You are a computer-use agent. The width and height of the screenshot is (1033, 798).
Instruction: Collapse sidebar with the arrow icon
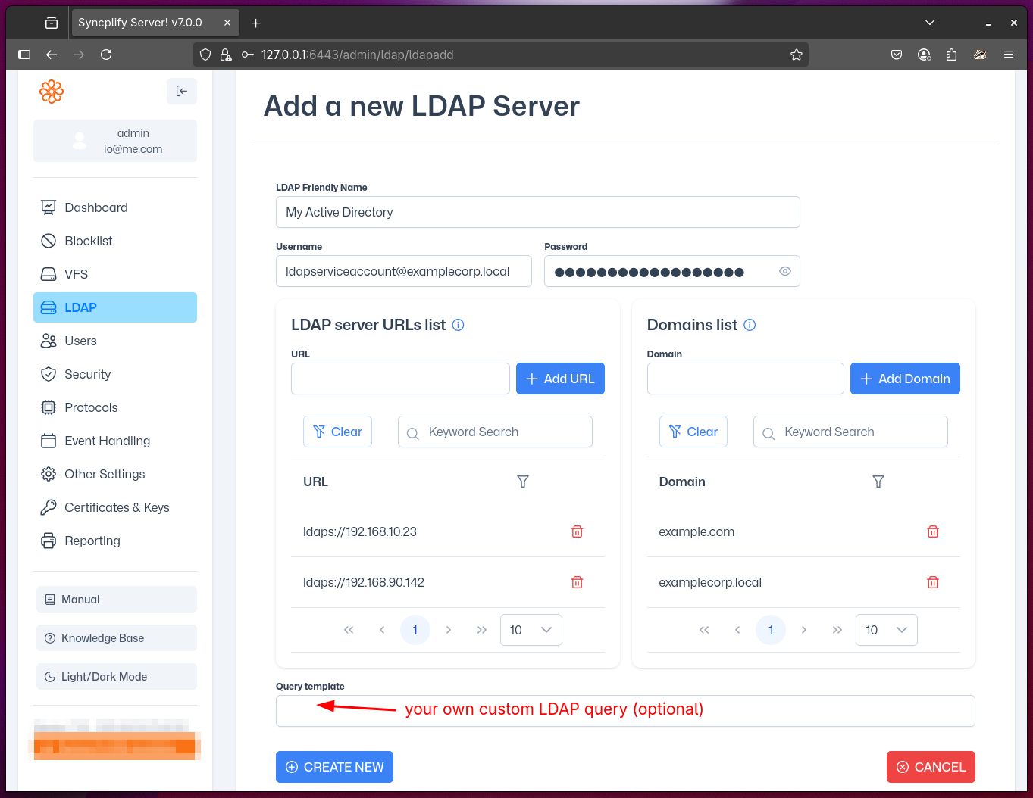182,91
